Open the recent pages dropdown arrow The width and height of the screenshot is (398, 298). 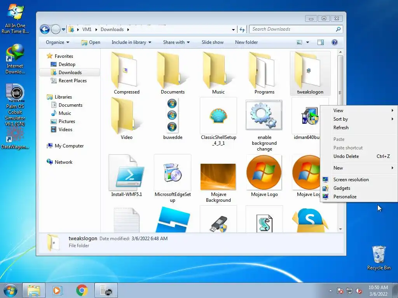click(x=63, y=29)
